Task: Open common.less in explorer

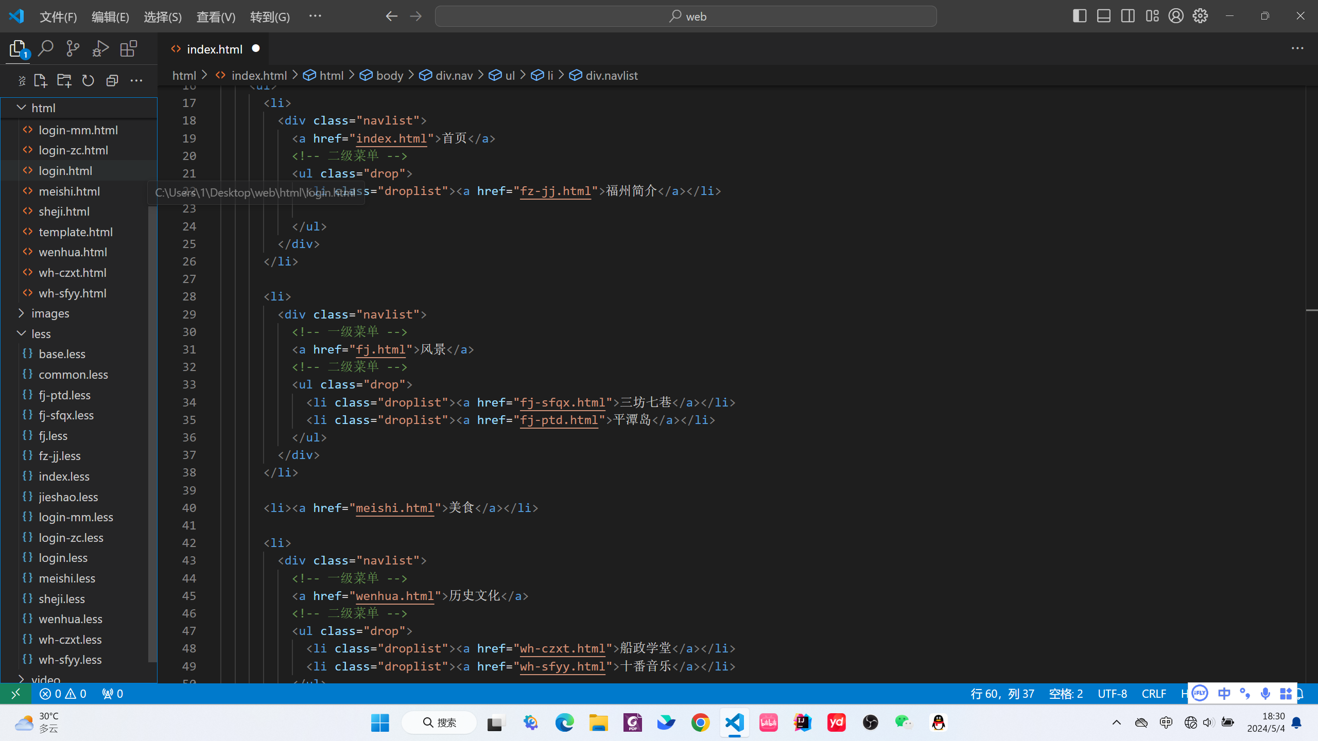Action: (79, 375)
